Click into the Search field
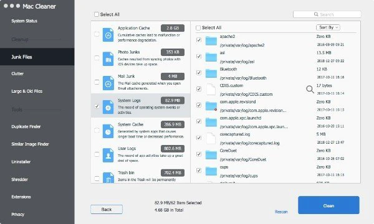Screen dimensions: 374x224 pos(327,14)
